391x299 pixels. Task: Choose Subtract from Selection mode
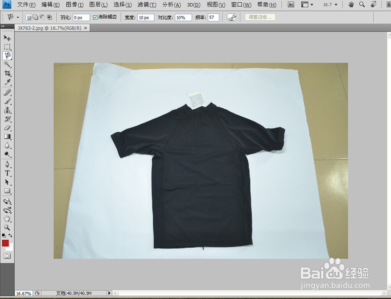pyautogui.click(x=42, y=17)
